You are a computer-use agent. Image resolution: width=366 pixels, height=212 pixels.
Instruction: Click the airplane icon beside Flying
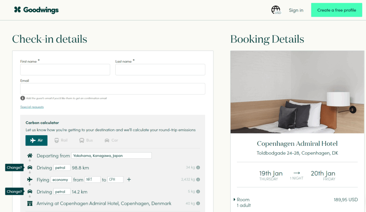click(x=30, y=179)
